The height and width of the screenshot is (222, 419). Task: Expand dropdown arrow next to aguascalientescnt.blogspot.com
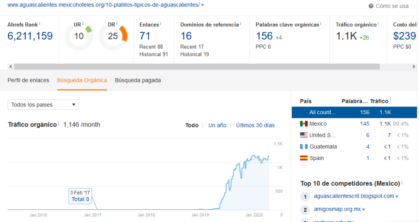coord(397,197)
